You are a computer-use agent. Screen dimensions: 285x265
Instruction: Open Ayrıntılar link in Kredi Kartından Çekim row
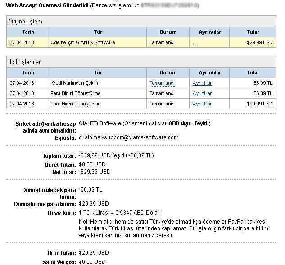[x=202, y=83]
